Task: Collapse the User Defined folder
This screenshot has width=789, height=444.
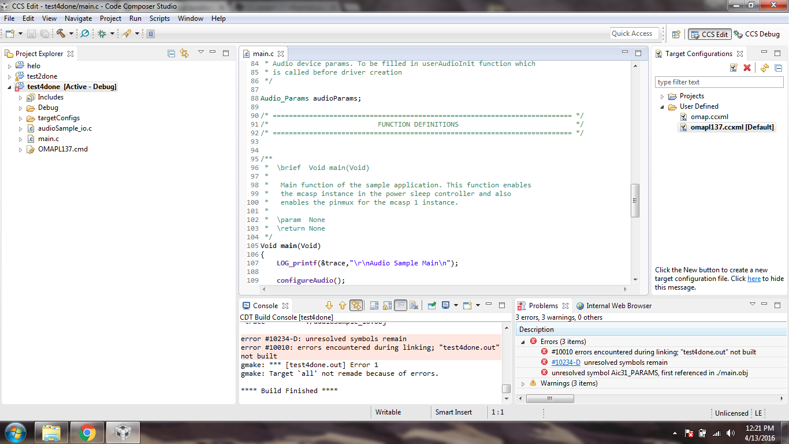Action: tap(663, 106)
